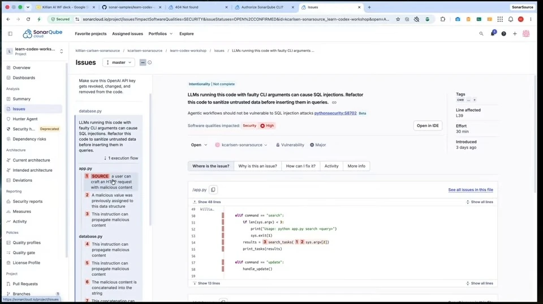Open Quality gate in the sidebar
Image resolution: width=543 pixels, height=304 pixels.
[x=24, y=253]
